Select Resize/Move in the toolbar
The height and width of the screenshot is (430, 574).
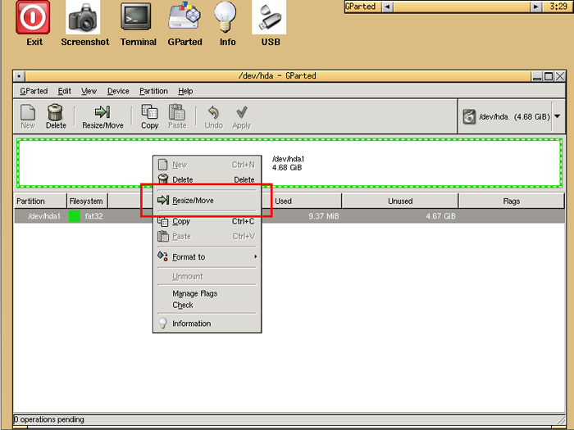pyautogui.click(x=102, y=116)
